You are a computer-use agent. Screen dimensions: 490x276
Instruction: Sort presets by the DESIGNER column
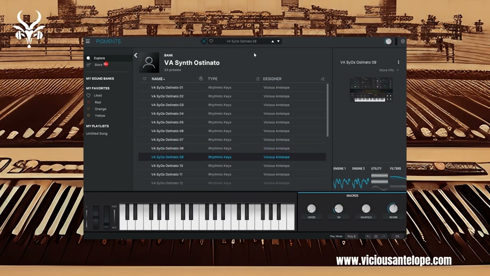272,79
